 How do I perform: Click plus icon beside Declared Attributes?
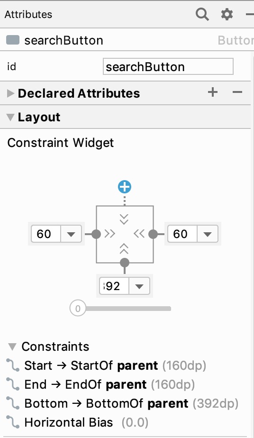click(213, 92)
